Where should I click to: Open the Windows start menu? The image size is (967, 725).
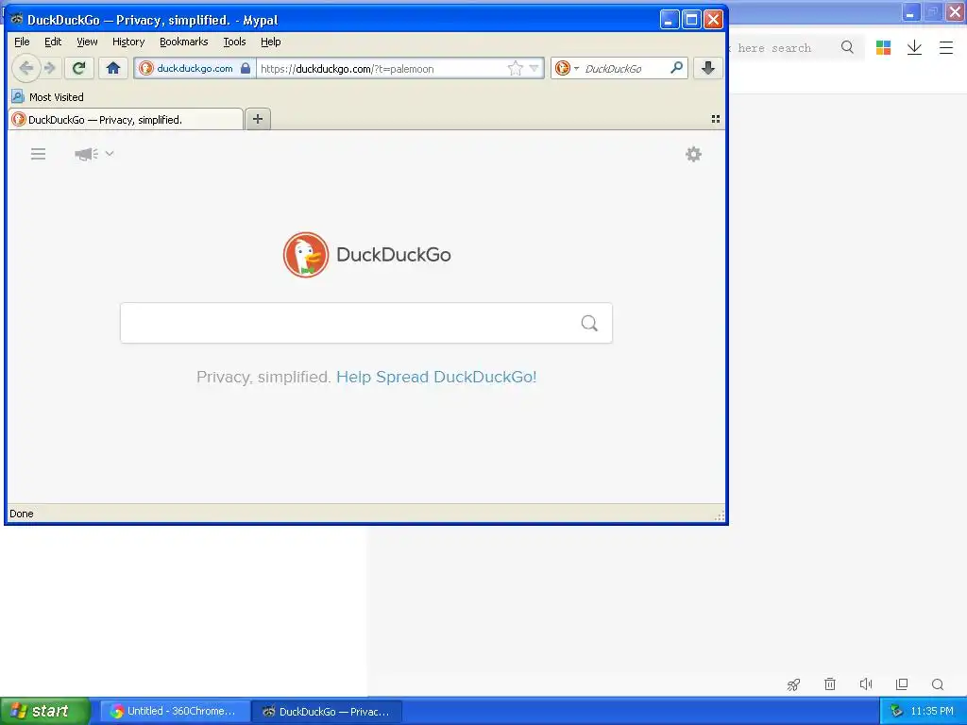pyautogui.click(x=45, y=711)
